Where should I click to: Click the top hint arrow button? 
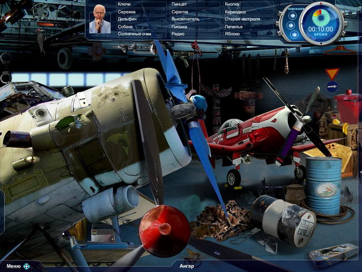pos(292,15)
